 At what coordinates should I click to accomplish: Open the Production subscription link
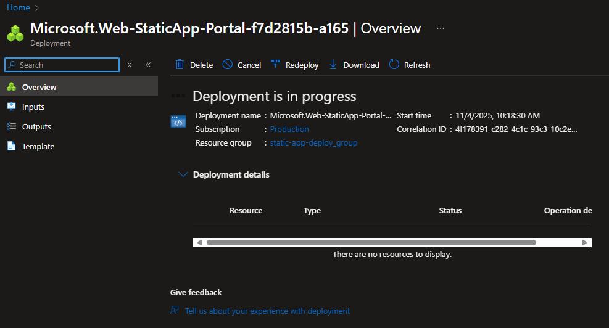[x=289, y=129]
